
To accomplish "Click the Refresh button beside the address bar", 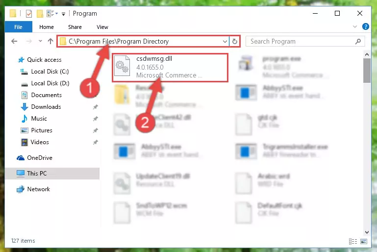I will [x=235, y=41].
